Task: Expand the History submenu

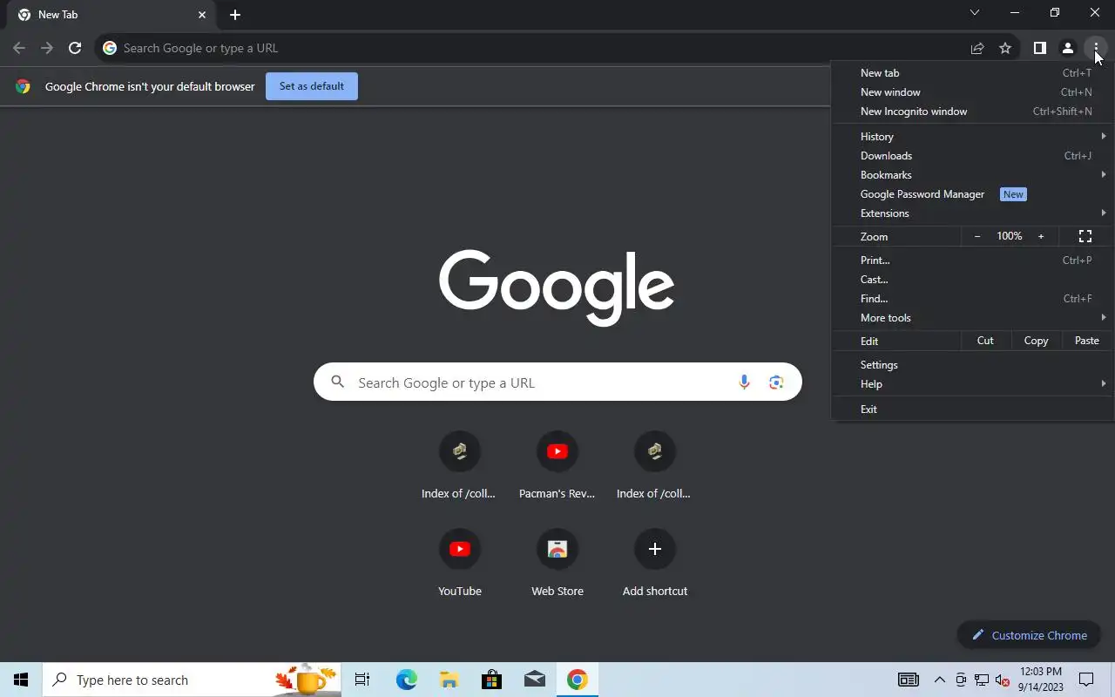Action: [x=972, y=137]
